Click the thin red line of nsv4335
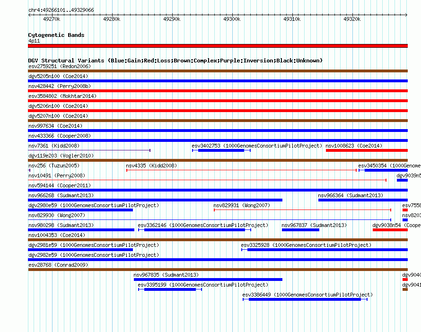Screen dimensions: 421x332 point(241,170)
